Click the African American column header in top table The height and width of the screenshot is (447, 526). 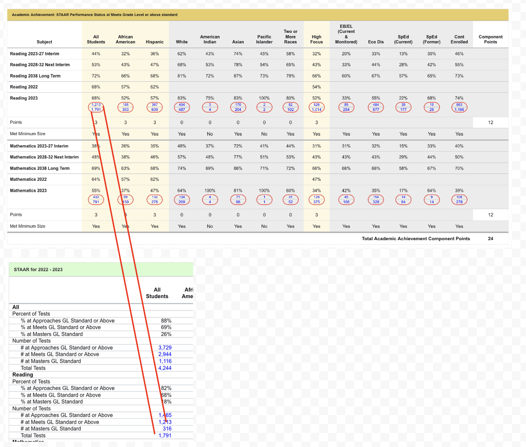coord(126,39)
